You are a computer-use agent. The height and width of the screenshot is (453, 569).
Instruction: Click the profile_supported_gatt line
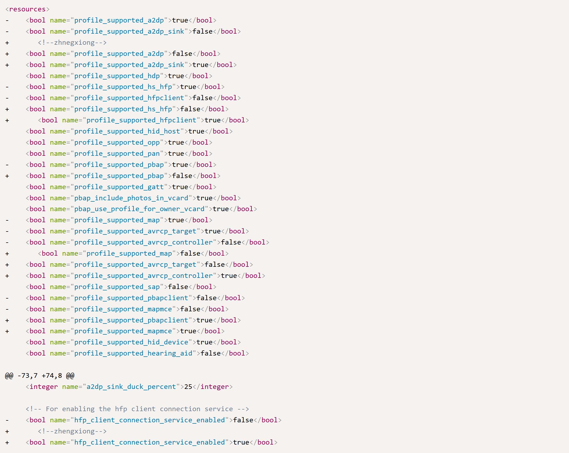pos(121,187)
